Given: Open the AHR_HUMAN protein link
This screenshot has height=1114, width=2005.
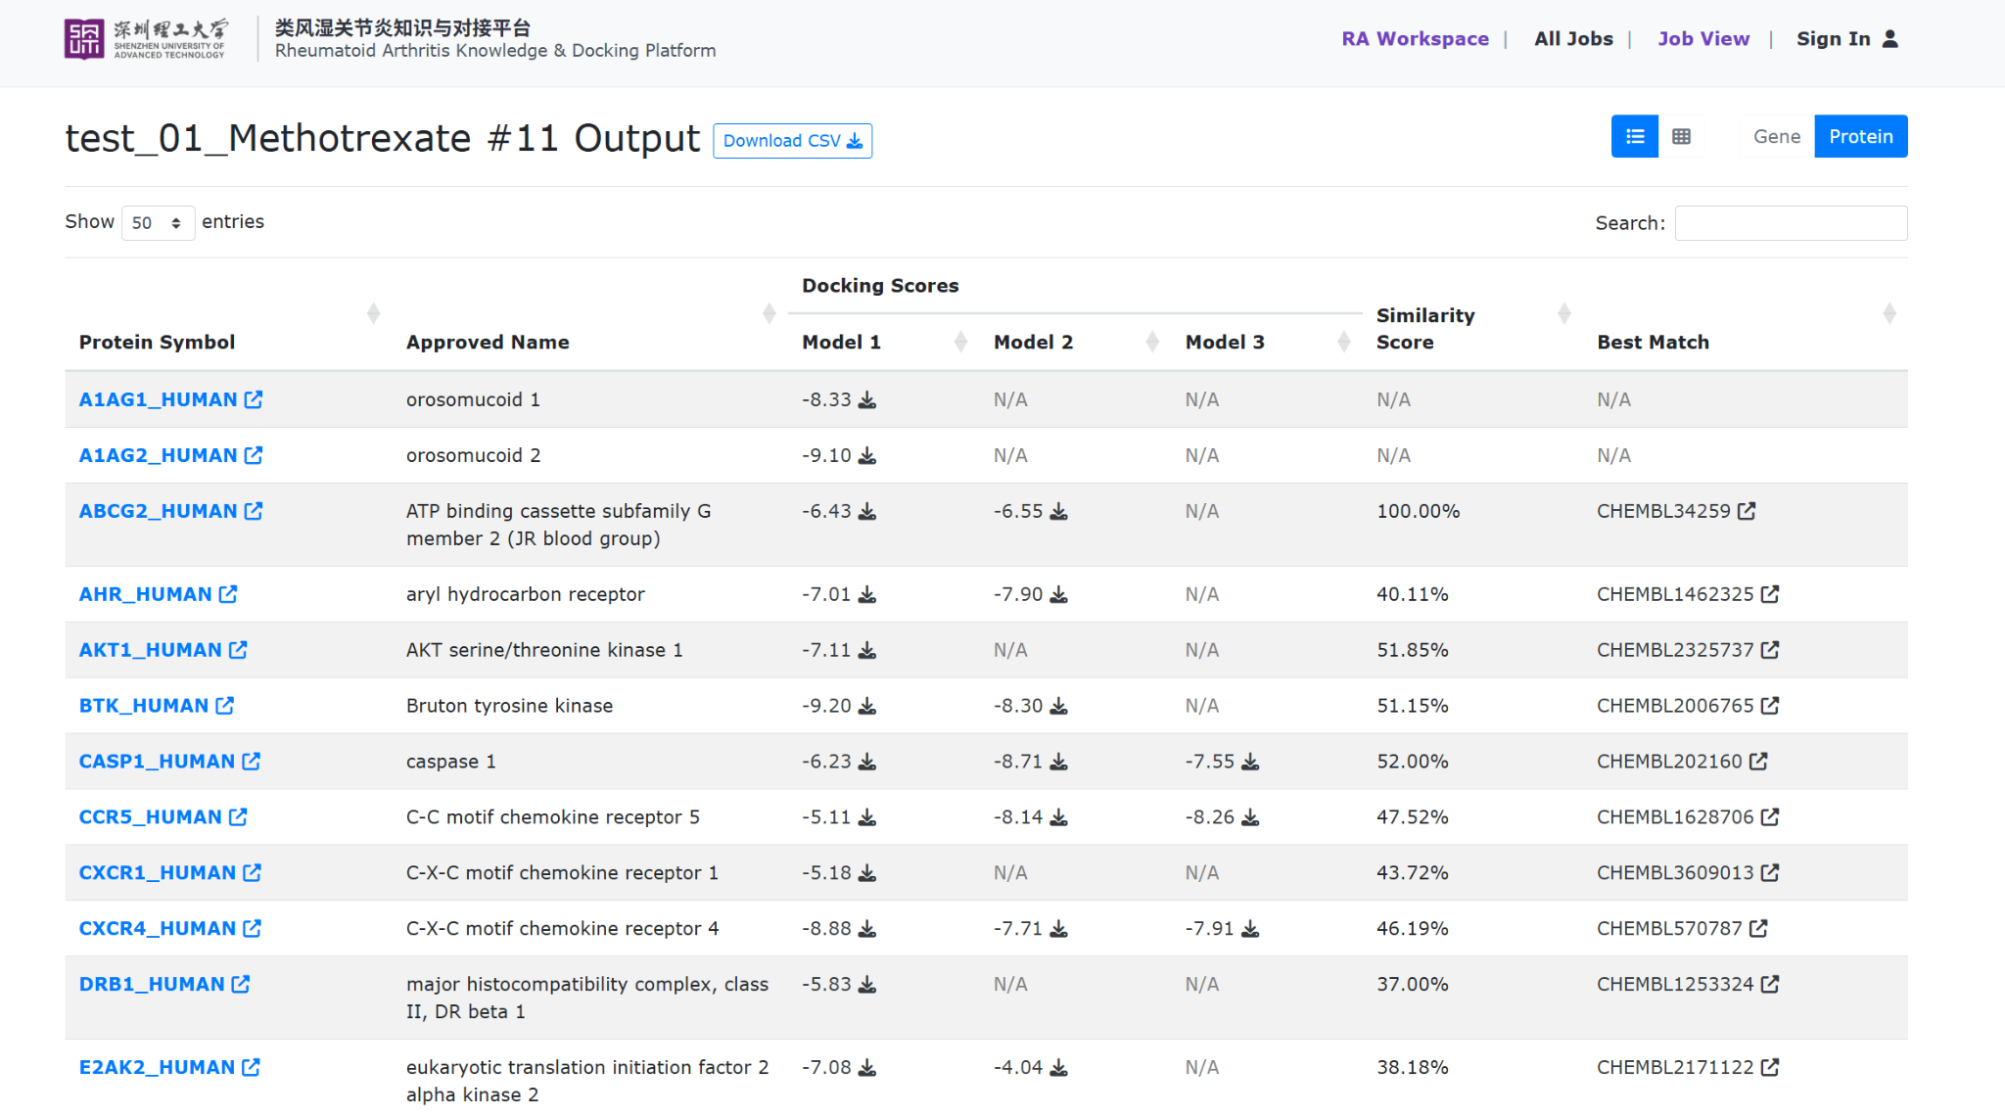Looking at the screenshot, I should [158, 594].
